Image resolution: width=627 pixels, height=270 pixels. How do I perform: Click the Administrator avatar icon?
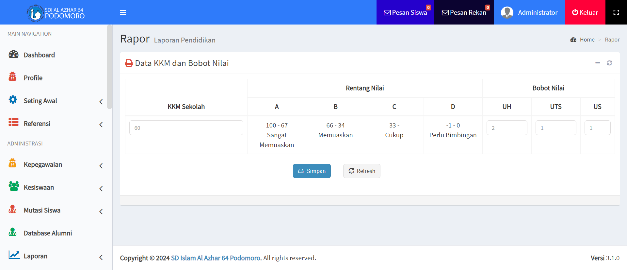coord(507,12)
